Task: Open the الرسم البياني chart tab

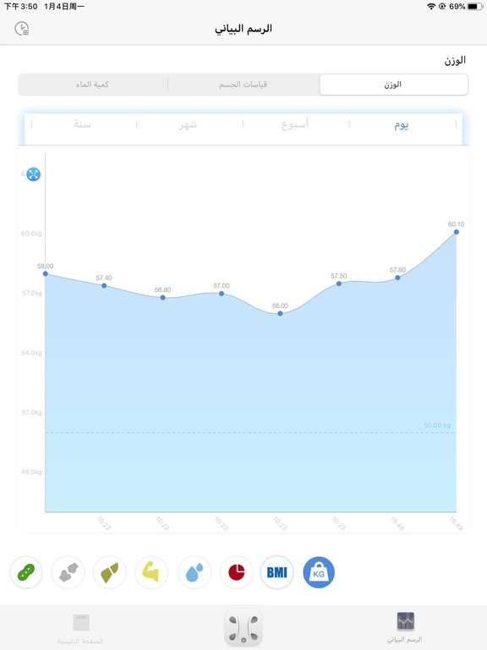Action: pyautogui.click(x=405, y=628)
